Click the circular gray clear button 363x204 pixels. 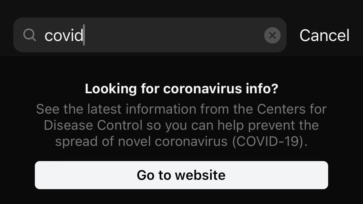[272, 36]
